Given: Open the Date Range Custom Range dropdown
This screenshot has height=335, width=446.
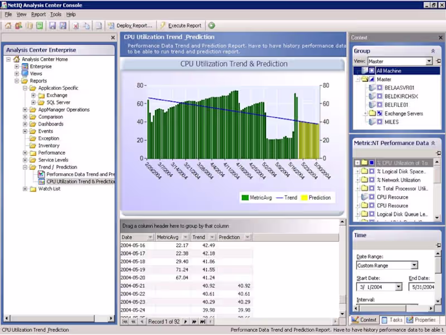Looking at the screenshot, I should [x=414, y=265].
